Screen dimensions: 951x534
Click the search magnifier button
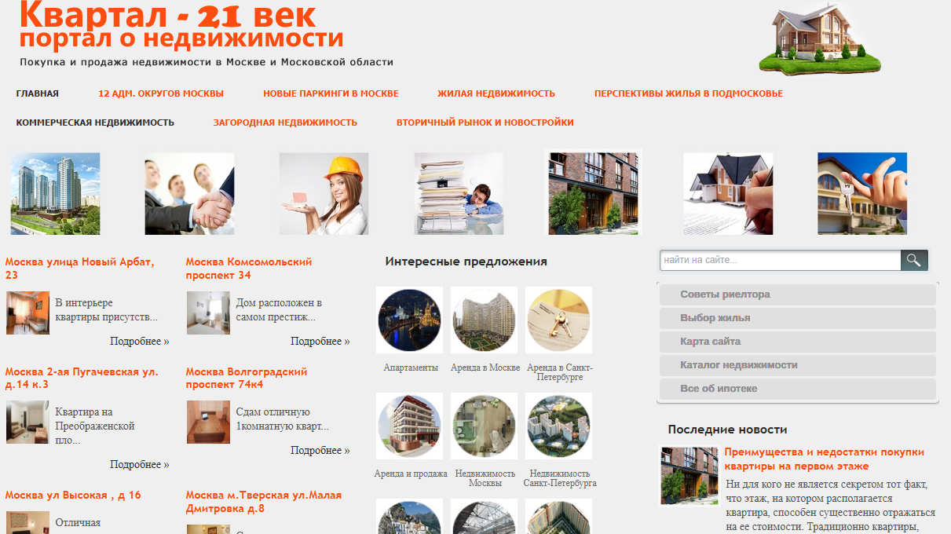pos(914,260)
